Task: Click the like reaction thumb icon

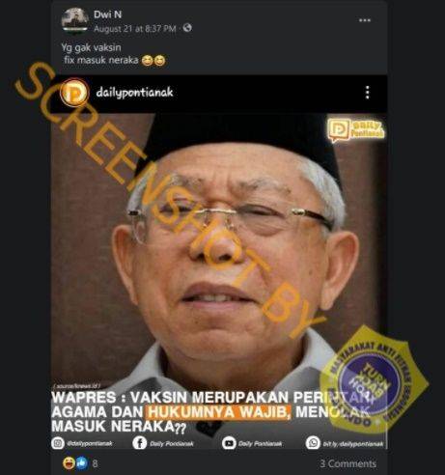Action: point(82,463)
